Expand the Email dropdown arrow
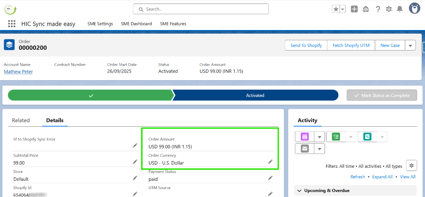The image size is (425, 197). pyautogui.click(x=319, y=148)
